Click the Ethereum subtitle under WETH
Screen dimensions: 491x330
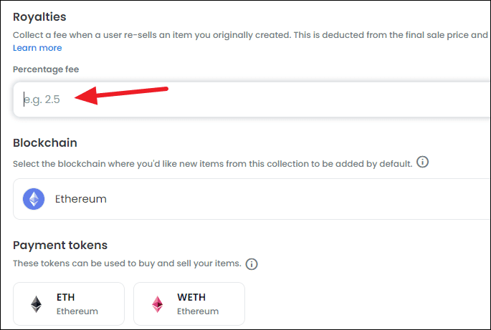coord(198,311)
